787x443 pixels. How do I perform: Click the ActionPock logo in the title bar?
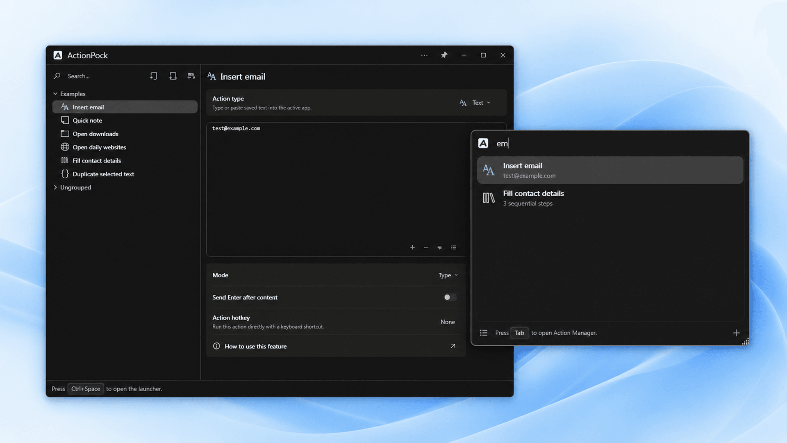(58, 55)
